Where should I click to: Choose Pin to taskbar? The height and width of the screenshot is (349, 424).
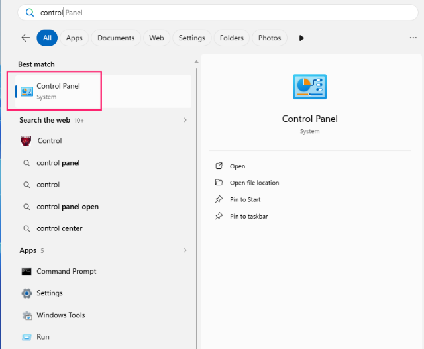coord(249,217)
